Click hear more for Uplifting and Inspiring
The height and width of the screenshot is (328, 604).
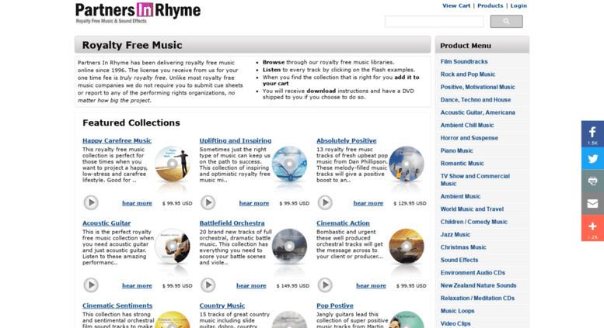pos(254,203)
